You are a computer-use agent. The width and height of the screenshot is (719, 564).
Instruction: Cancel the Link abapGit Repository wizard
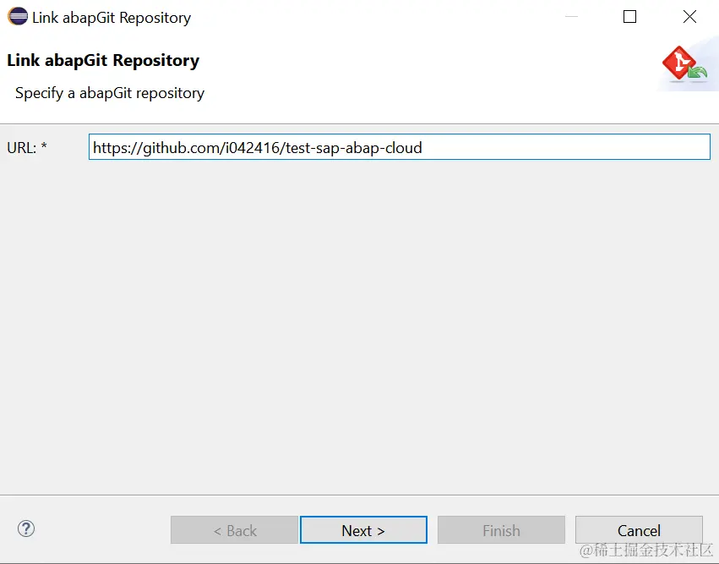tap(639, 530)
